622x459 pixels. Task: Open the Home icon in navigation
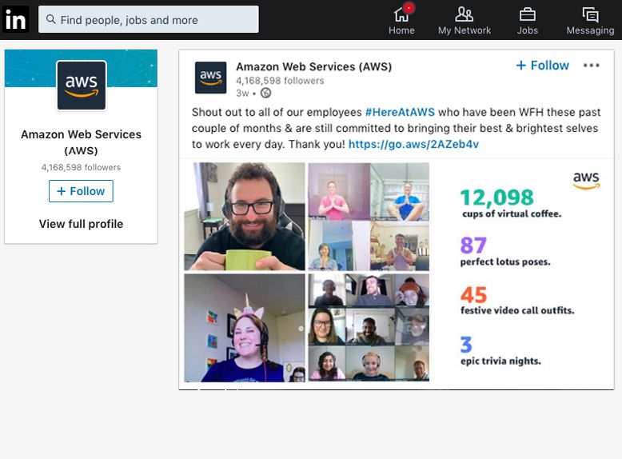coord(401,14)
